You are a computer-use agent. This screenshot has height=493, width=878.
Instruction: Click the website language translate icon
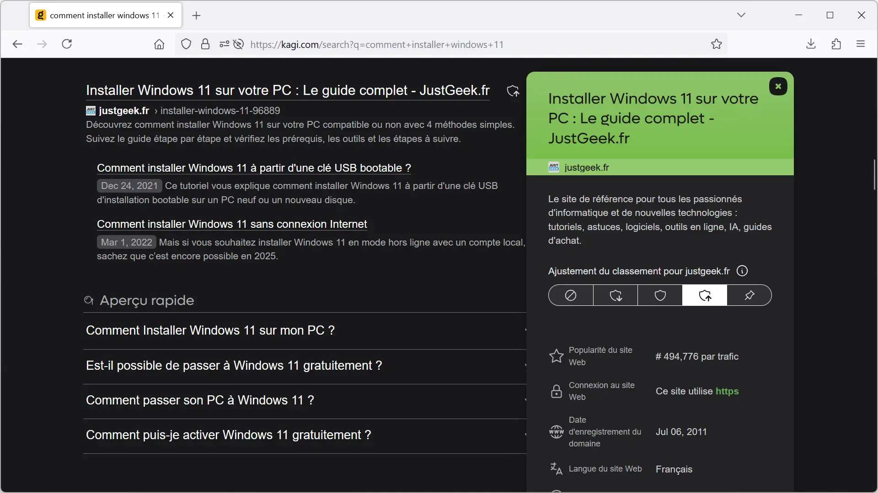pos(557,469)
